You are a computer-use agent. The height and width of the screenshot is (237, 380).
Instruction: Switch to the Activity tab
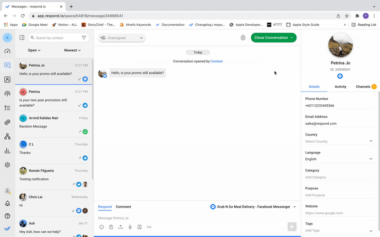[x=340, y=87]
